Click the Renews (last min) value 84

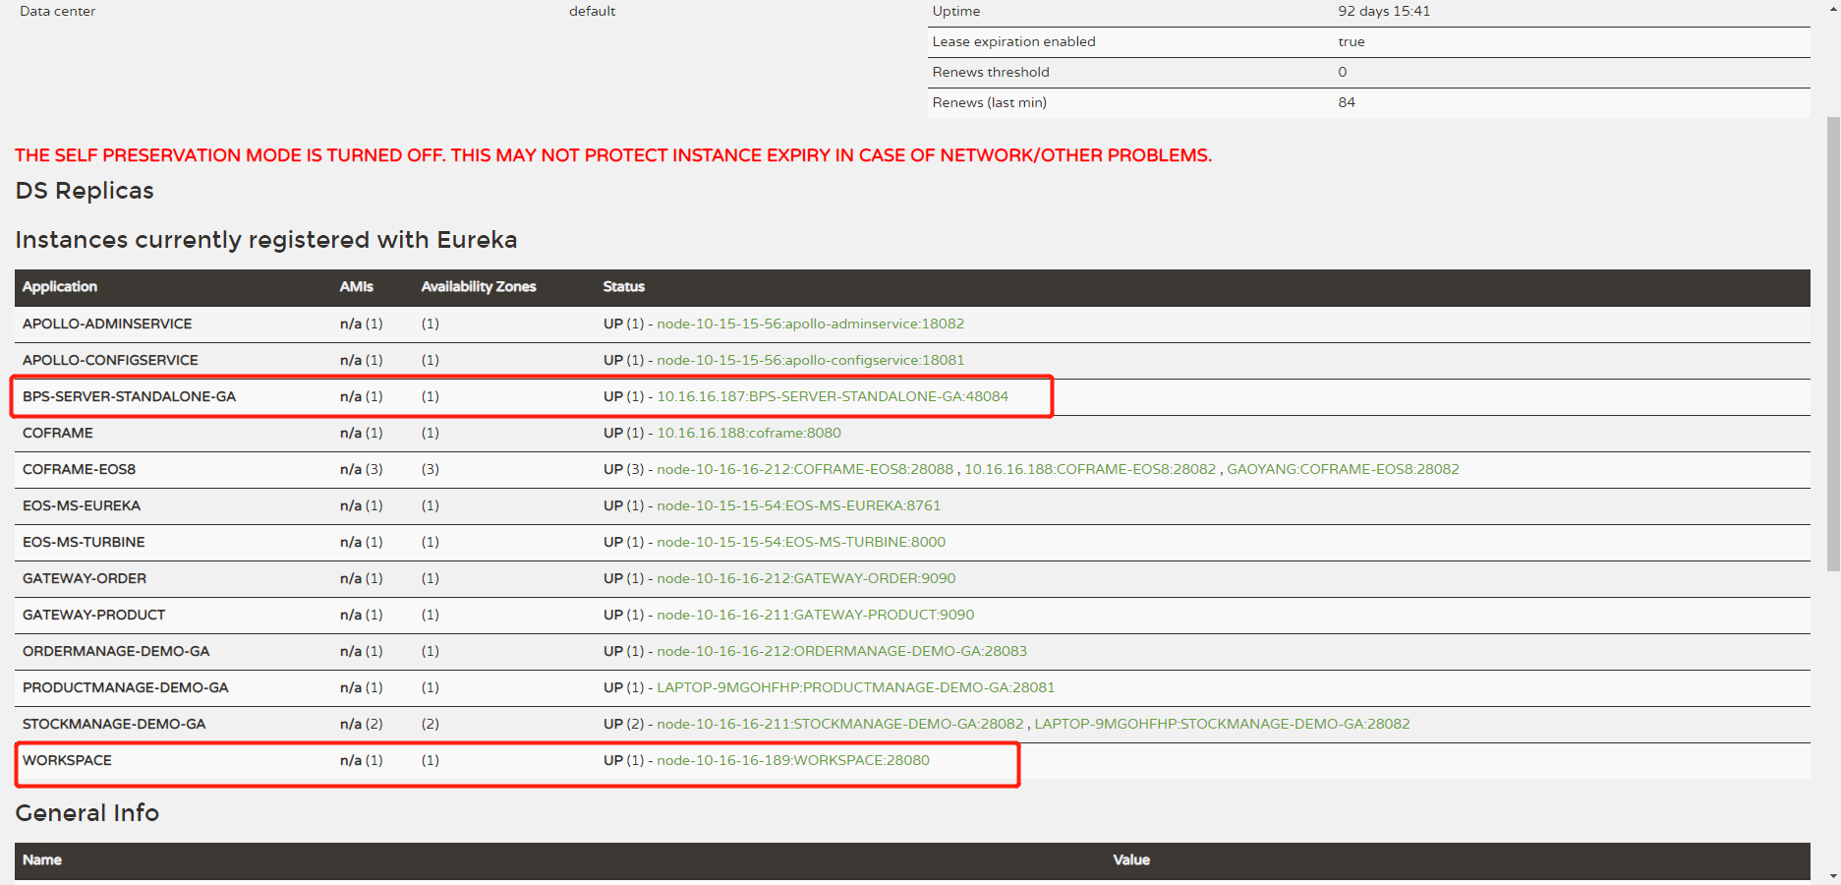point(1347,102)
